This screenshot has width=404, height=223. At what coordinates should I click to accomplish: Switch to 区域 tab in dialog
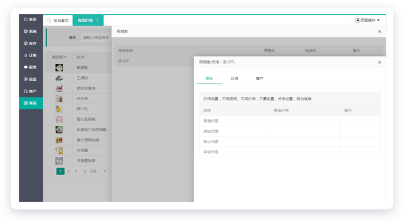coord(235,78)
